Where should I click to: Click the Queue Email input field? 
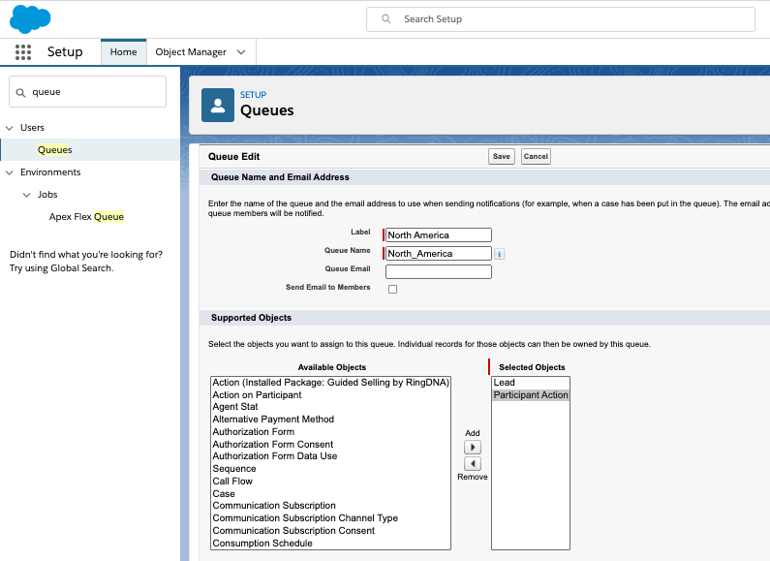438,271
